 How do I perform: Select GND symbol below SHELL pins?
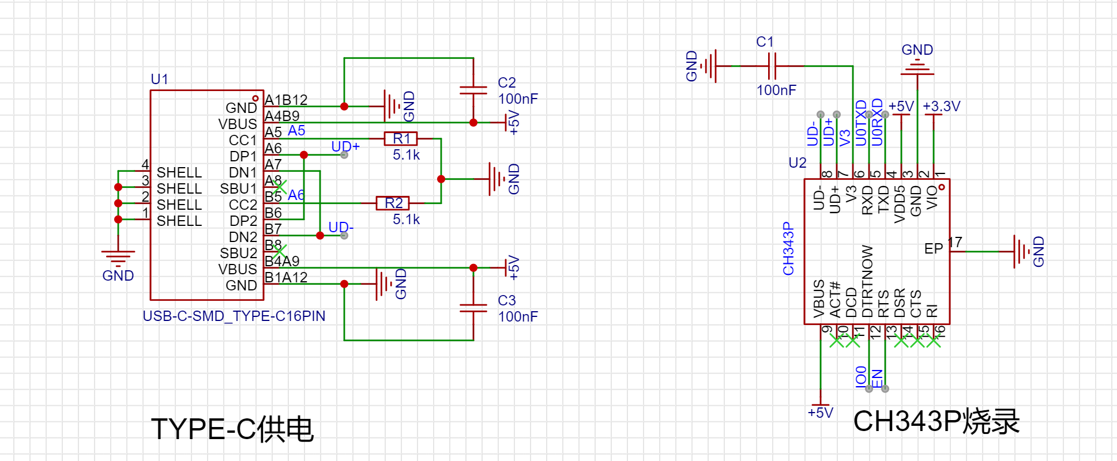(118, 256)
